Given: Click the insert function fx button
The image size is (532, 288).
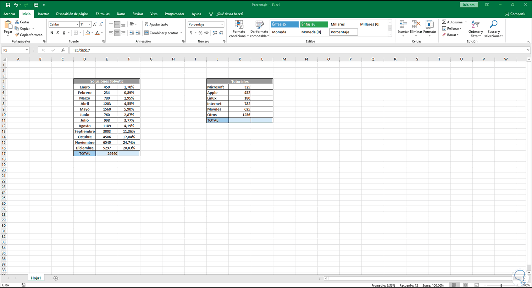Looking at the screenshot, I should [63, 50].
